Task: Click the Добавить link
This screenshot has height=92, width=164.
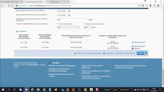Action: coord(23,31)
